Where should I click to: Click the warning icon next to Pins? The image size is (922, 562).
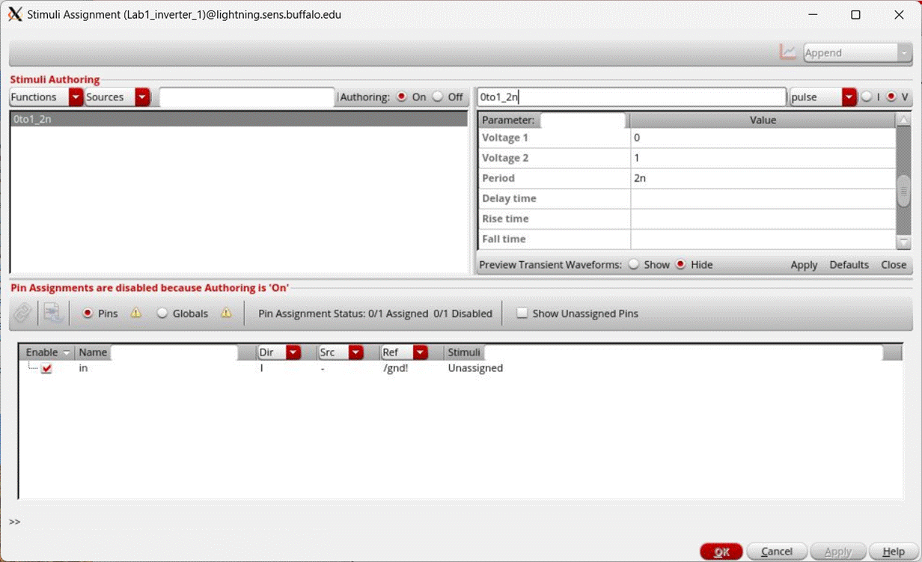(x=135, y=313)
